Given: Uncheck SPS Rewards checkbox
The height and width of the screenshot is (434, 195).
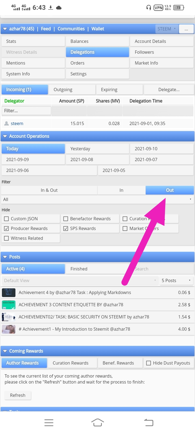Looking at the screenshot, I should tap(66, 228).
